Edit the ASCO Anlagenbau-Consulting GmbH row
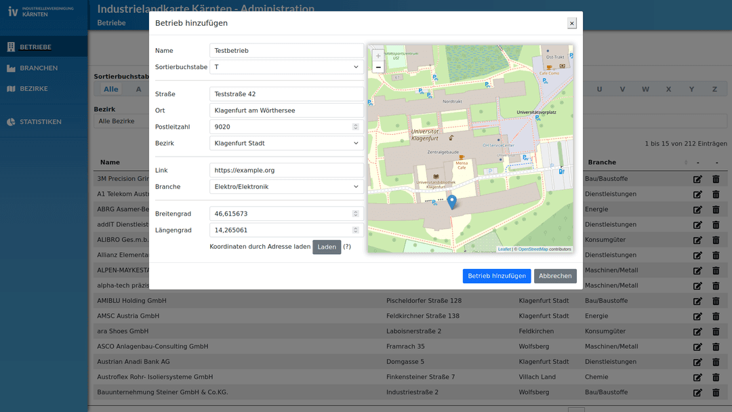This screenshot has height=412, width=732. pos(697,347)
